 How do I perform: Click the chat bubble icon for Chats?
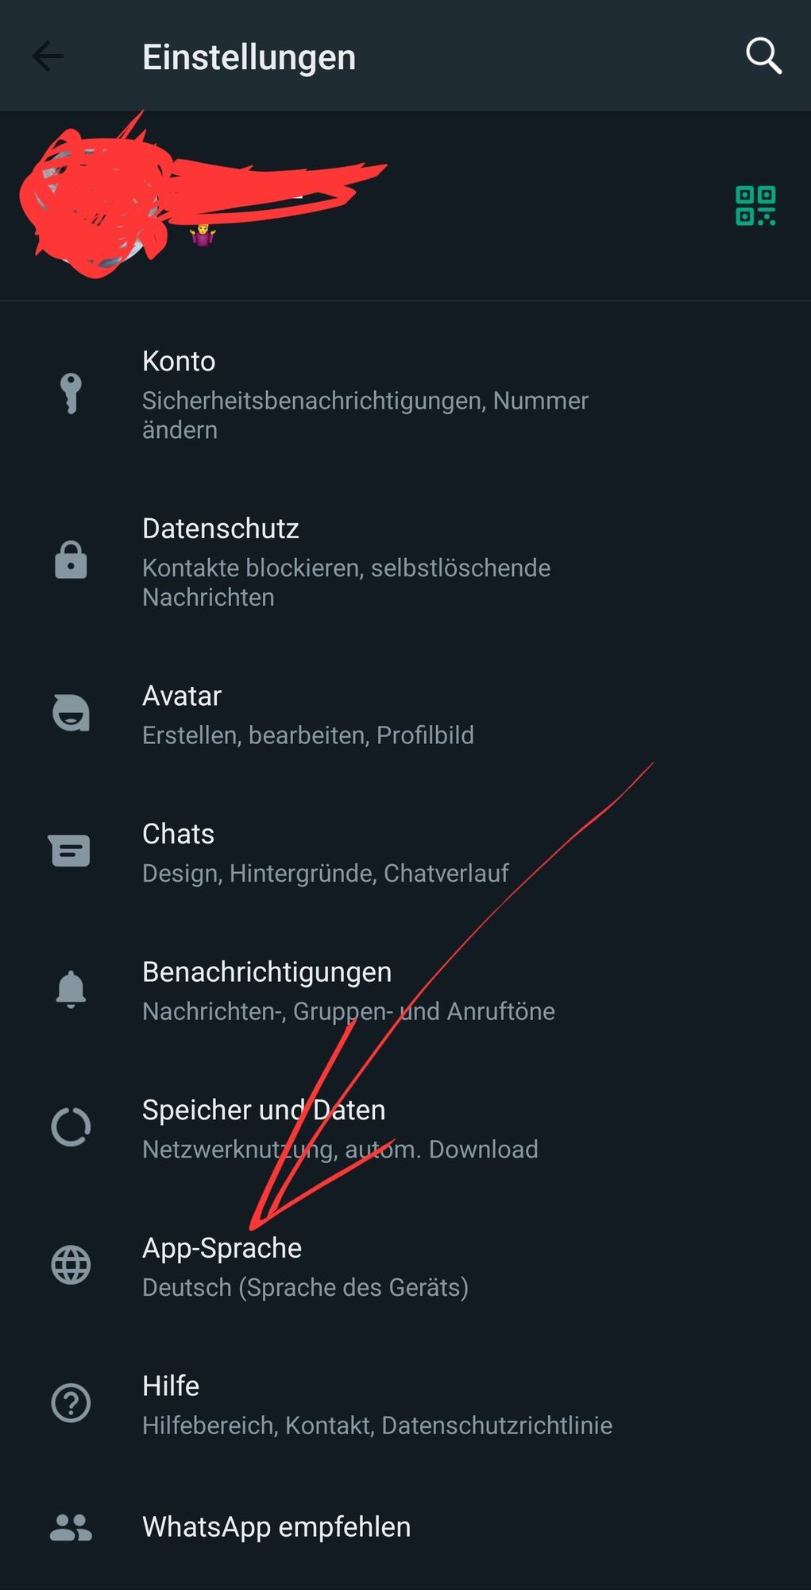70,851
